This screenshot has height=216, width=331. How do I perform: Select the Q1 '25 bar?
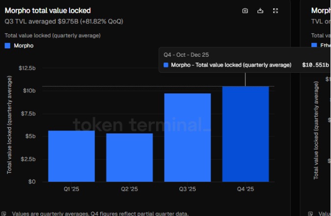[x=71, y=156]
